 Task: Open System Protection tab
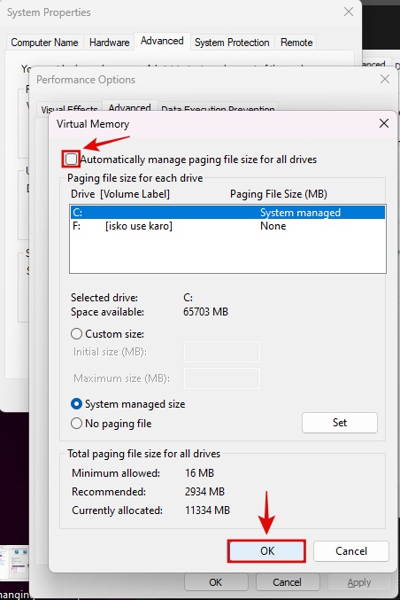232,43
